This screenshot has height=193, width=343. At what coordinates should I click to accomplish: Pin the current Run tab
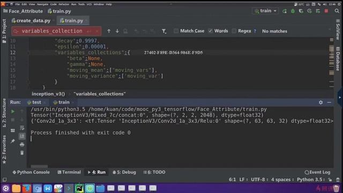point(13,141)
